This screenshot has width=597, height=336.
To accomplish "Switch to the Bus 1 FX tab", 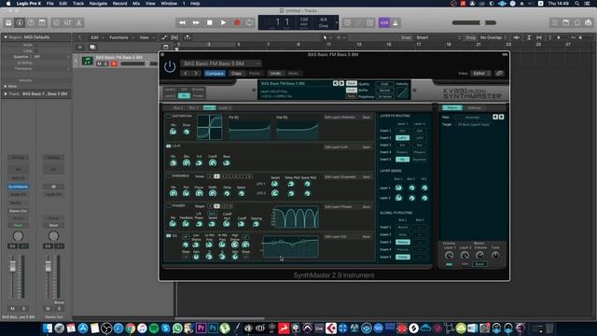I will coord(178,108).
